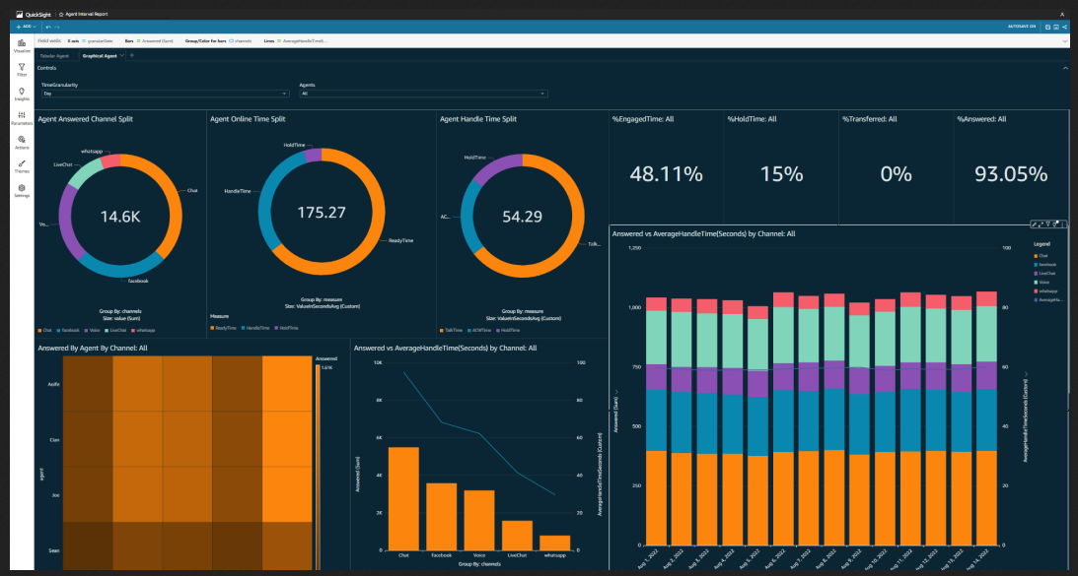The height and width of the screenshot is (576, 1078).
Task: Click the 93.05% Answered KPI value
Action: [x=1011, y=173]
